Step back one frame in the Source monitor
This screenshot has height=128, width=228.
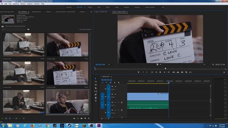pyautogui.click(x=156, y=72)
